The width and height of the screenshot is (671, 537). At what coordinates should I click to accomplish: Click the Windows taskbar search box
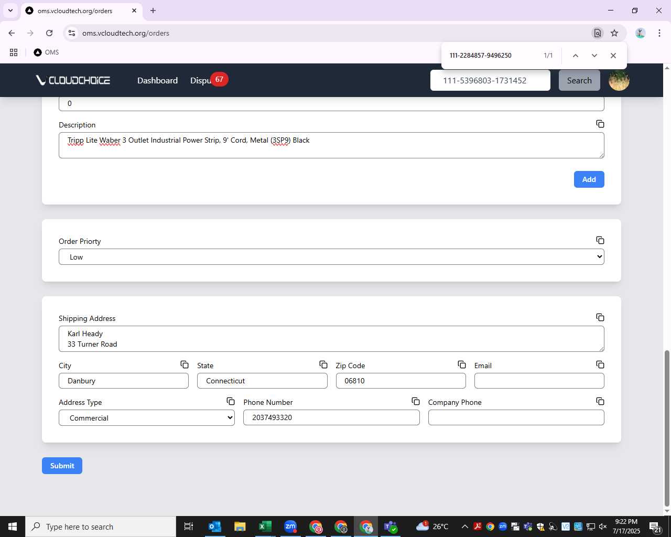(101, 527)
